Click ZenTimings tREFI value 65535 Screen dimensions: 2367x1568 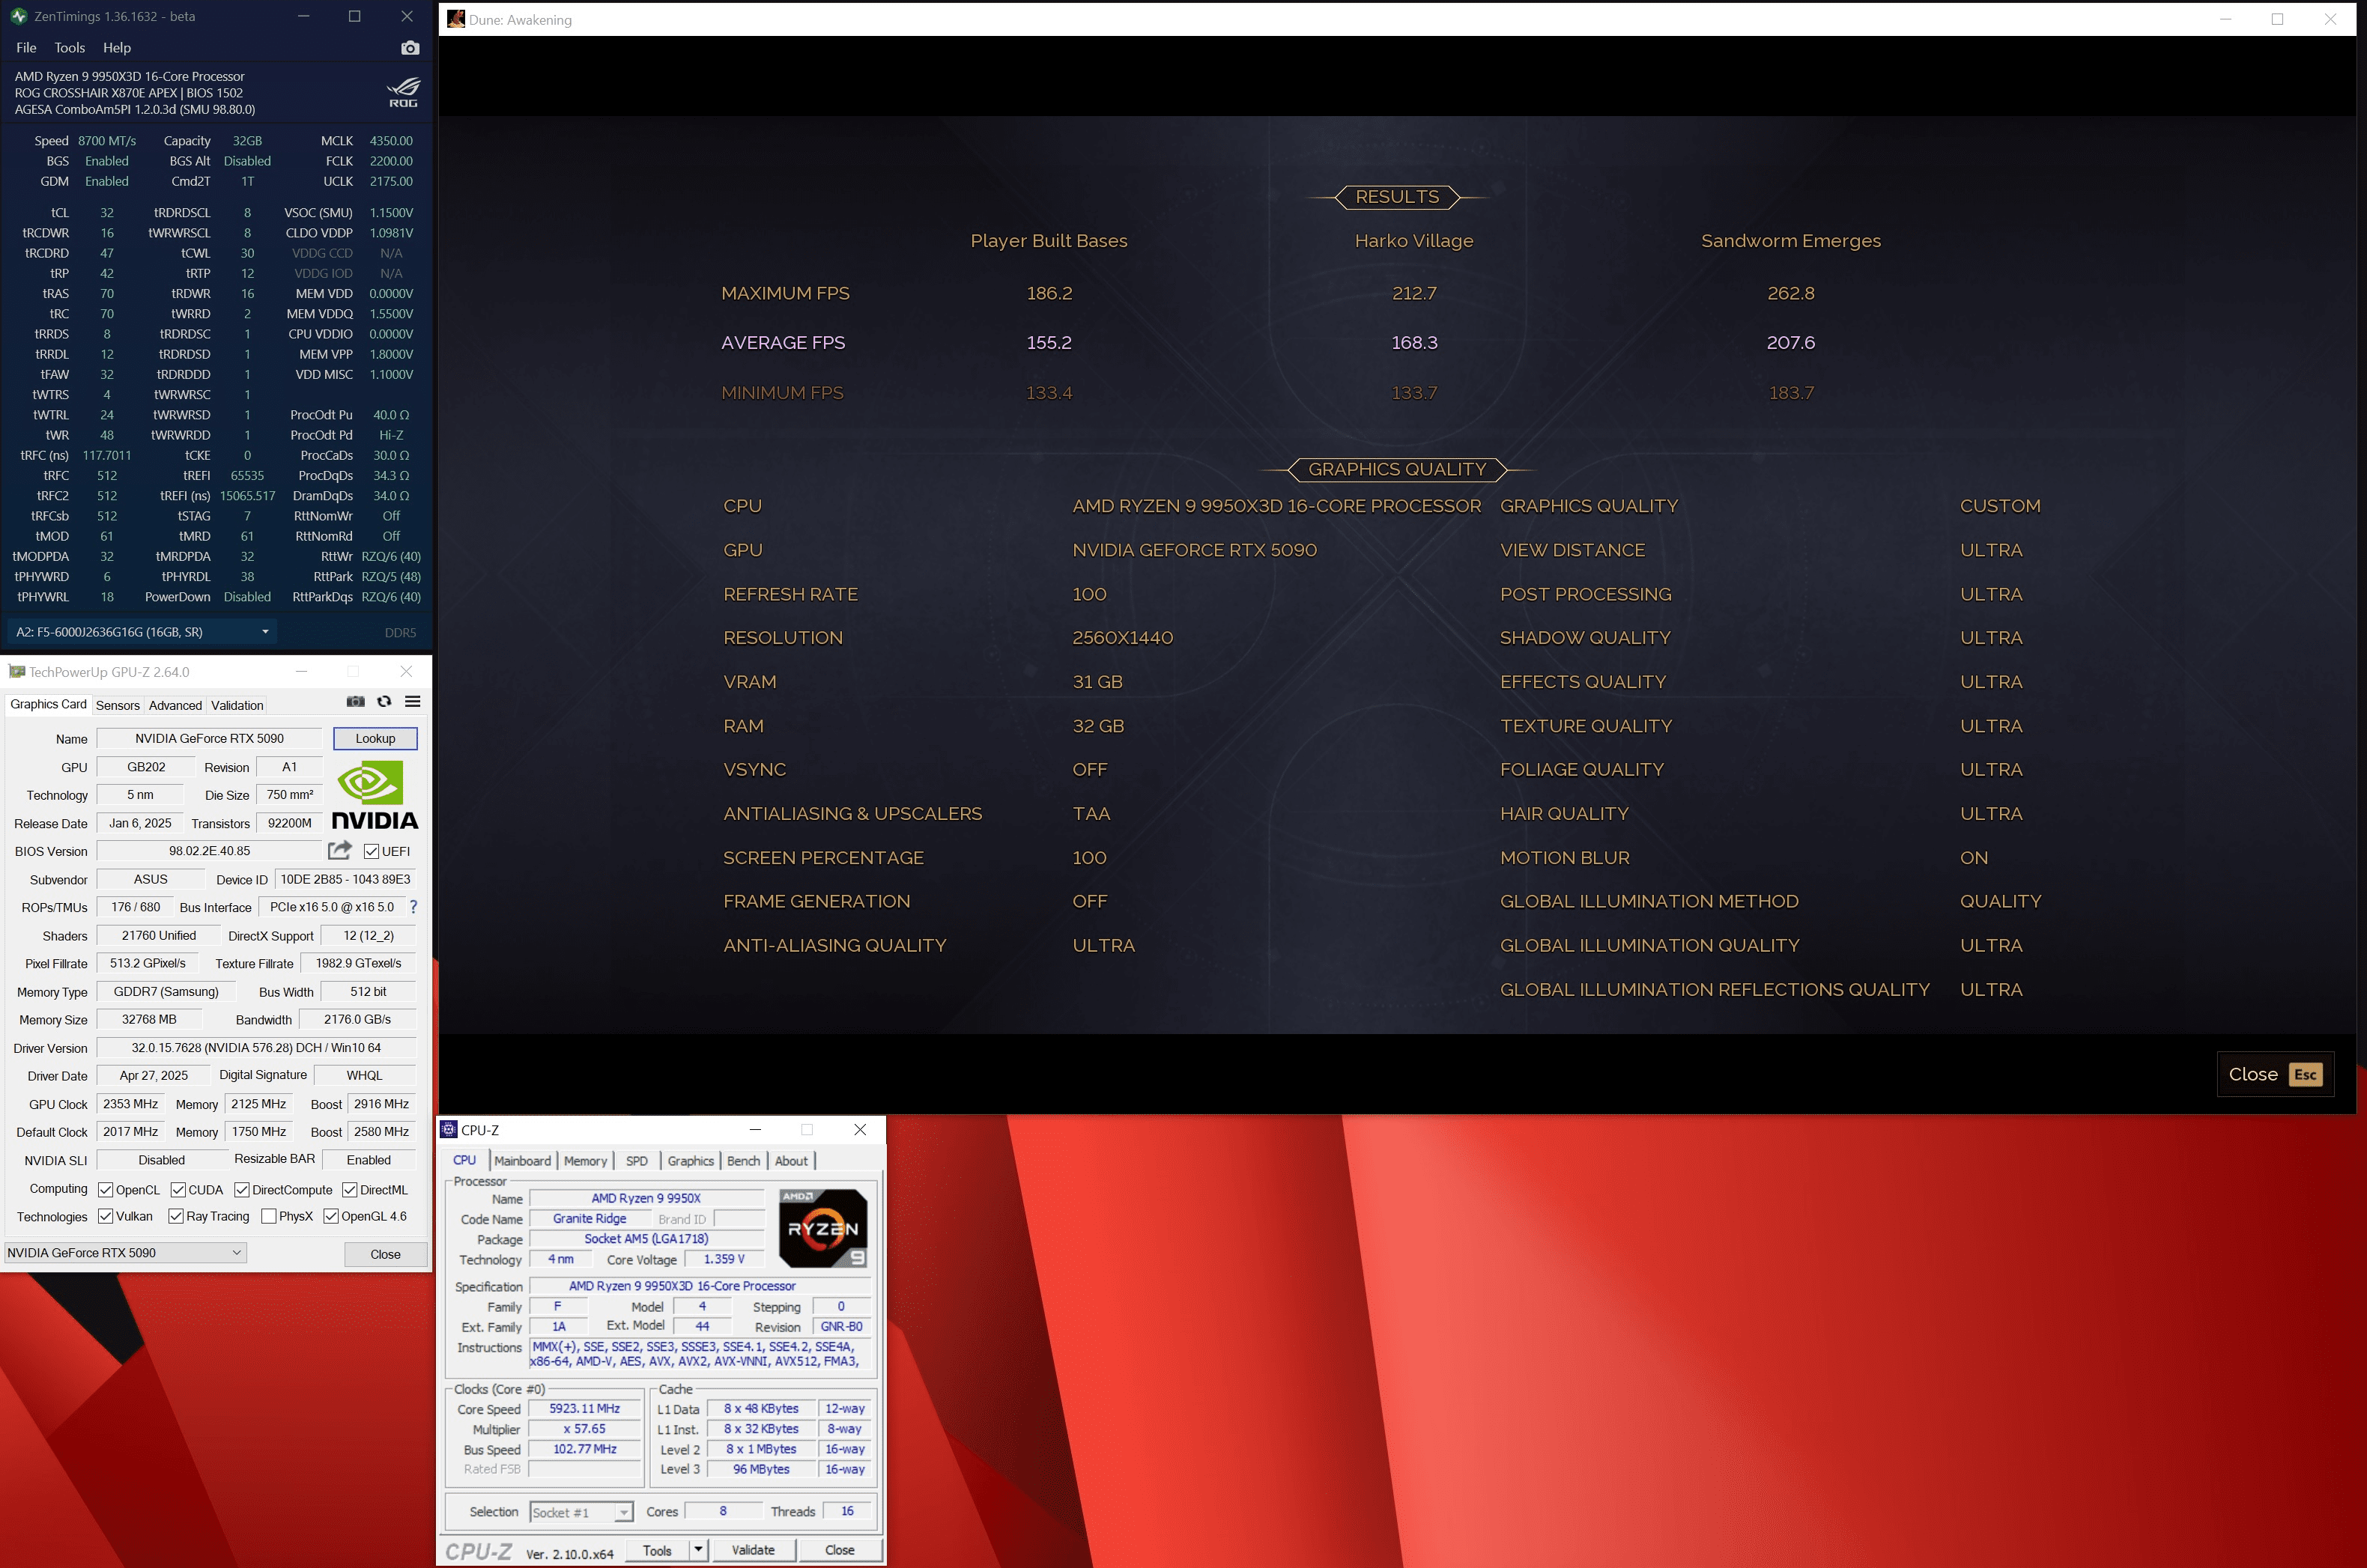pos(247,476)
